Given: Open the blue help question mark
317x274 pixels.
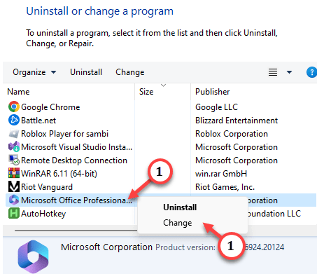Looking at the screenshot, I should click(x=311, y=72).
